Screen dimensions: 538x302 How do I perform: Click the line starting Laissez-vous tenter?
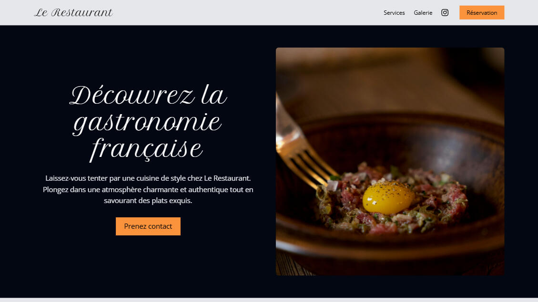[x=148, y=178]
